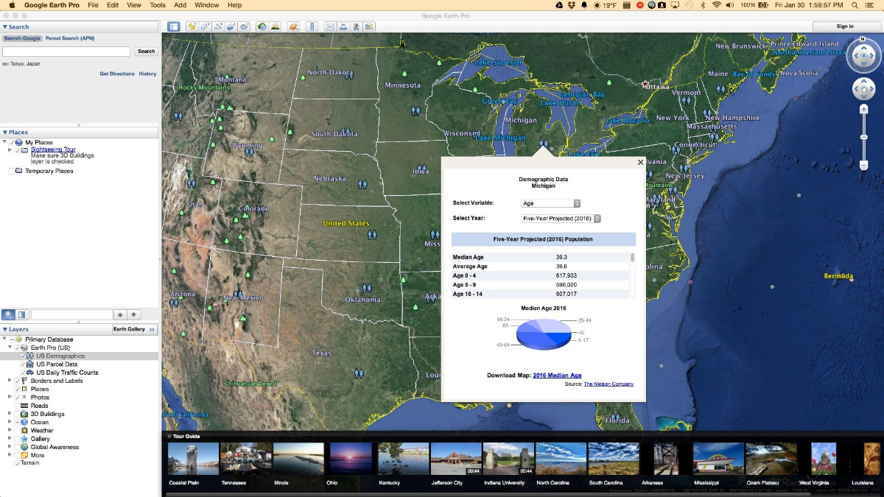
Task: Click the search text input field
Action: pos(66,52)
